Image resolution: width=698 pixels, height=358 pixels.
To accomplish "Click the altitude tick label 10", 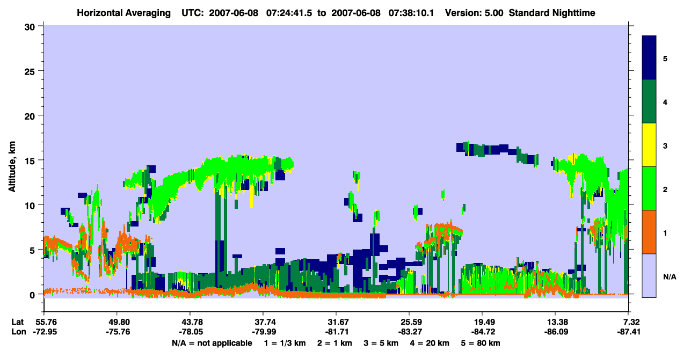I will coord(31,205).
